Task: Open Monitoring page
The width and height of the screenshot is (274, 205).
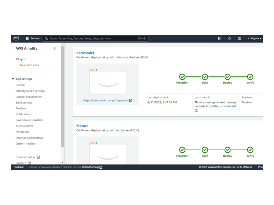Action: click(22, 132)
